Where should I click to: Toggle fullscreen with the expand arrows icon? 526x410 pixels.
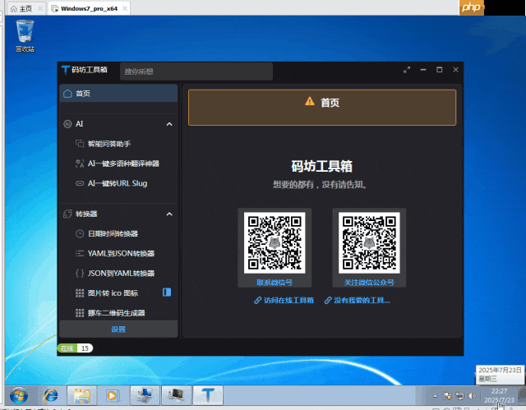tap(407, 70)
